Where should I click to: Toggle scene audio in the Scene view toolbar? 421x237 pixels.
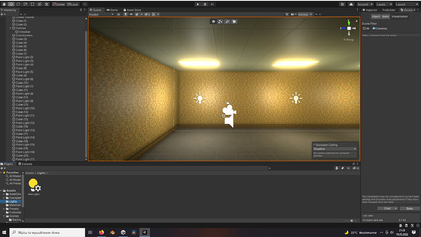[x=131, y=14]
